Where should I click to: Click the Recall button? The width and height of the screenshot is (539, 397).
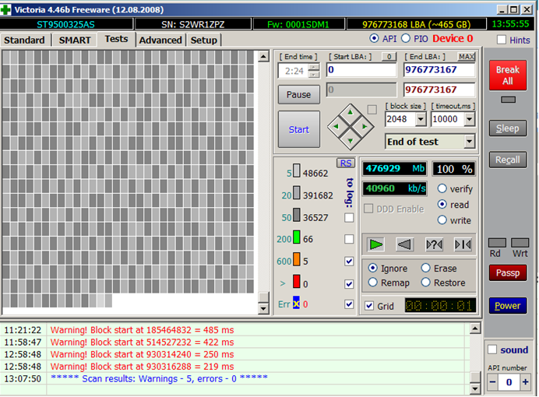click(x=508, y=160)
